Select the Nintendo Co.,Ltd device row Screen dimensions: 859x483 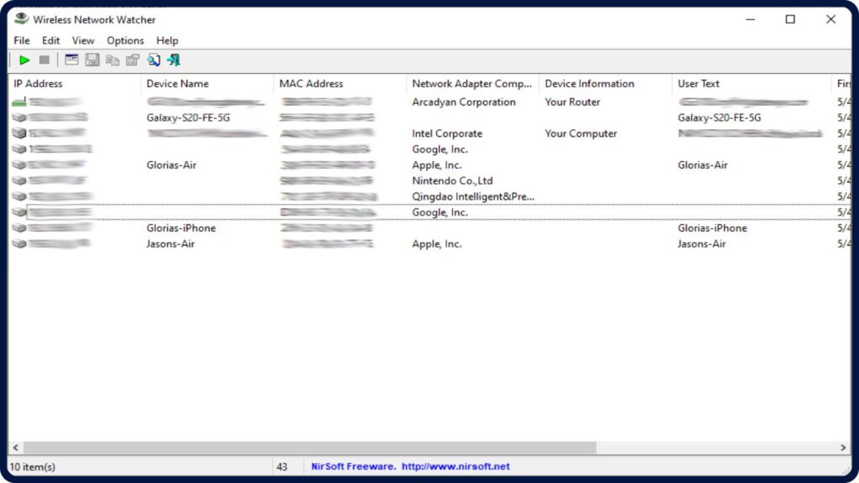point(452,181)
